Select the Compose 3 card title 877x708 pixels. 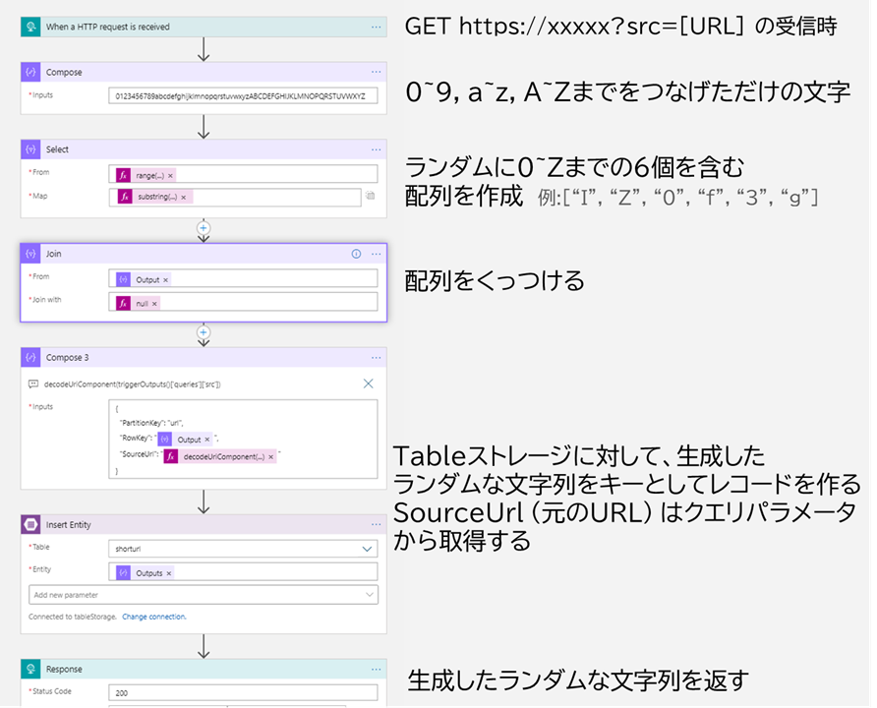pos(67,358)
